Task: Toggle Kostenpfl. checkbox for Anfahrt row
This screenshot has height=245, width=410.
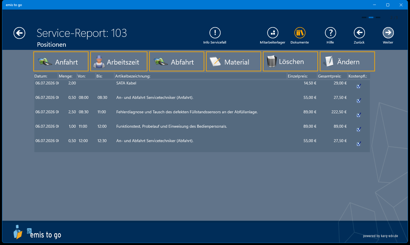Action: (359, 100)
